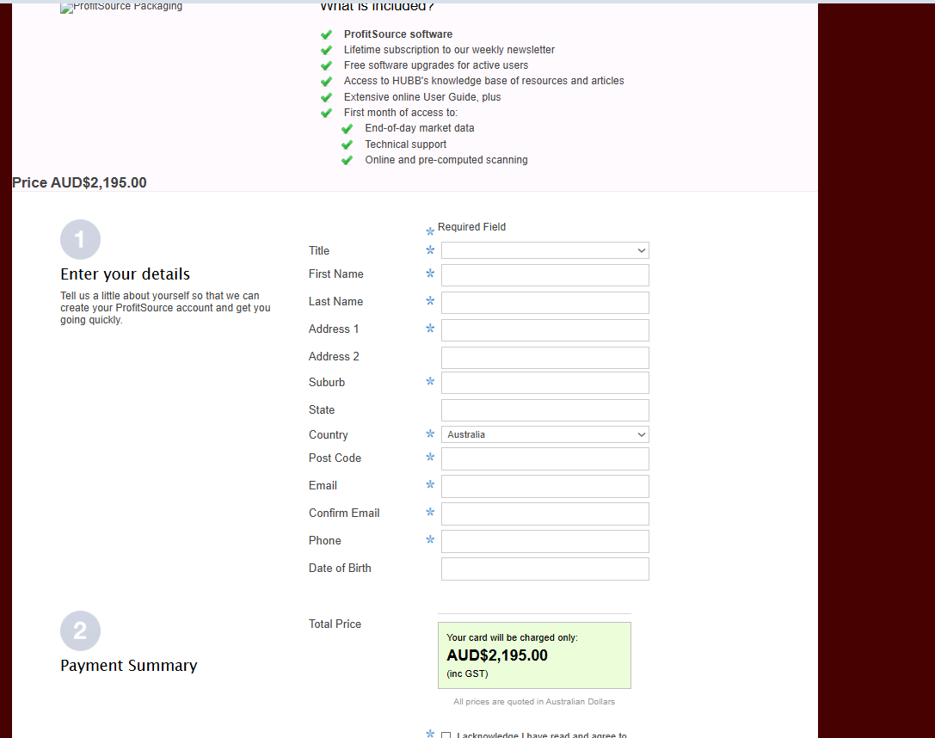Tick the 'I acknowledge I have read' checkbox

click(446, 735)
